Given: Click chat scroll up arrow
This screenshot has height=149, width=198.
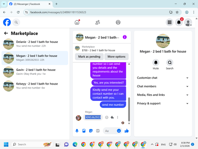Looking at the screenshot, I should click(x=129, y=64).
